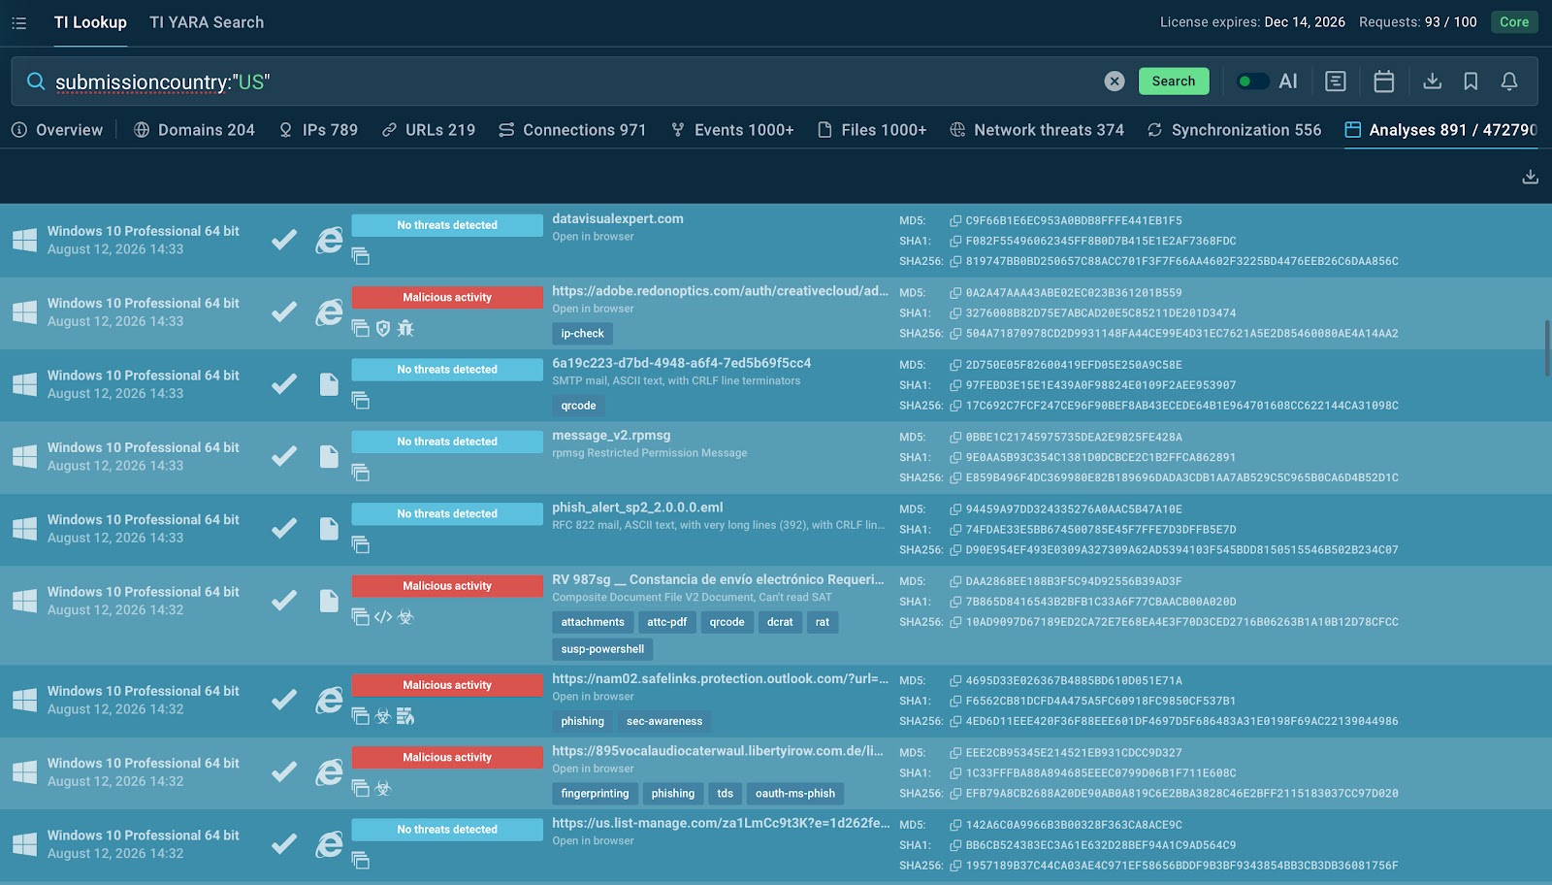This screenshot has width=1552, height=885.
Task: Click Internet Explorer icon in libertyirow.com row
Action: tap(329, 772)
